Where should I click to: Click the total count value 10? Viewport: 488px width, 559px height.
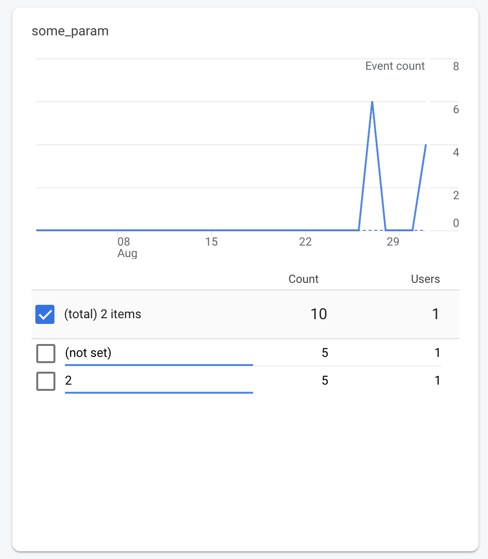[319, 314]
